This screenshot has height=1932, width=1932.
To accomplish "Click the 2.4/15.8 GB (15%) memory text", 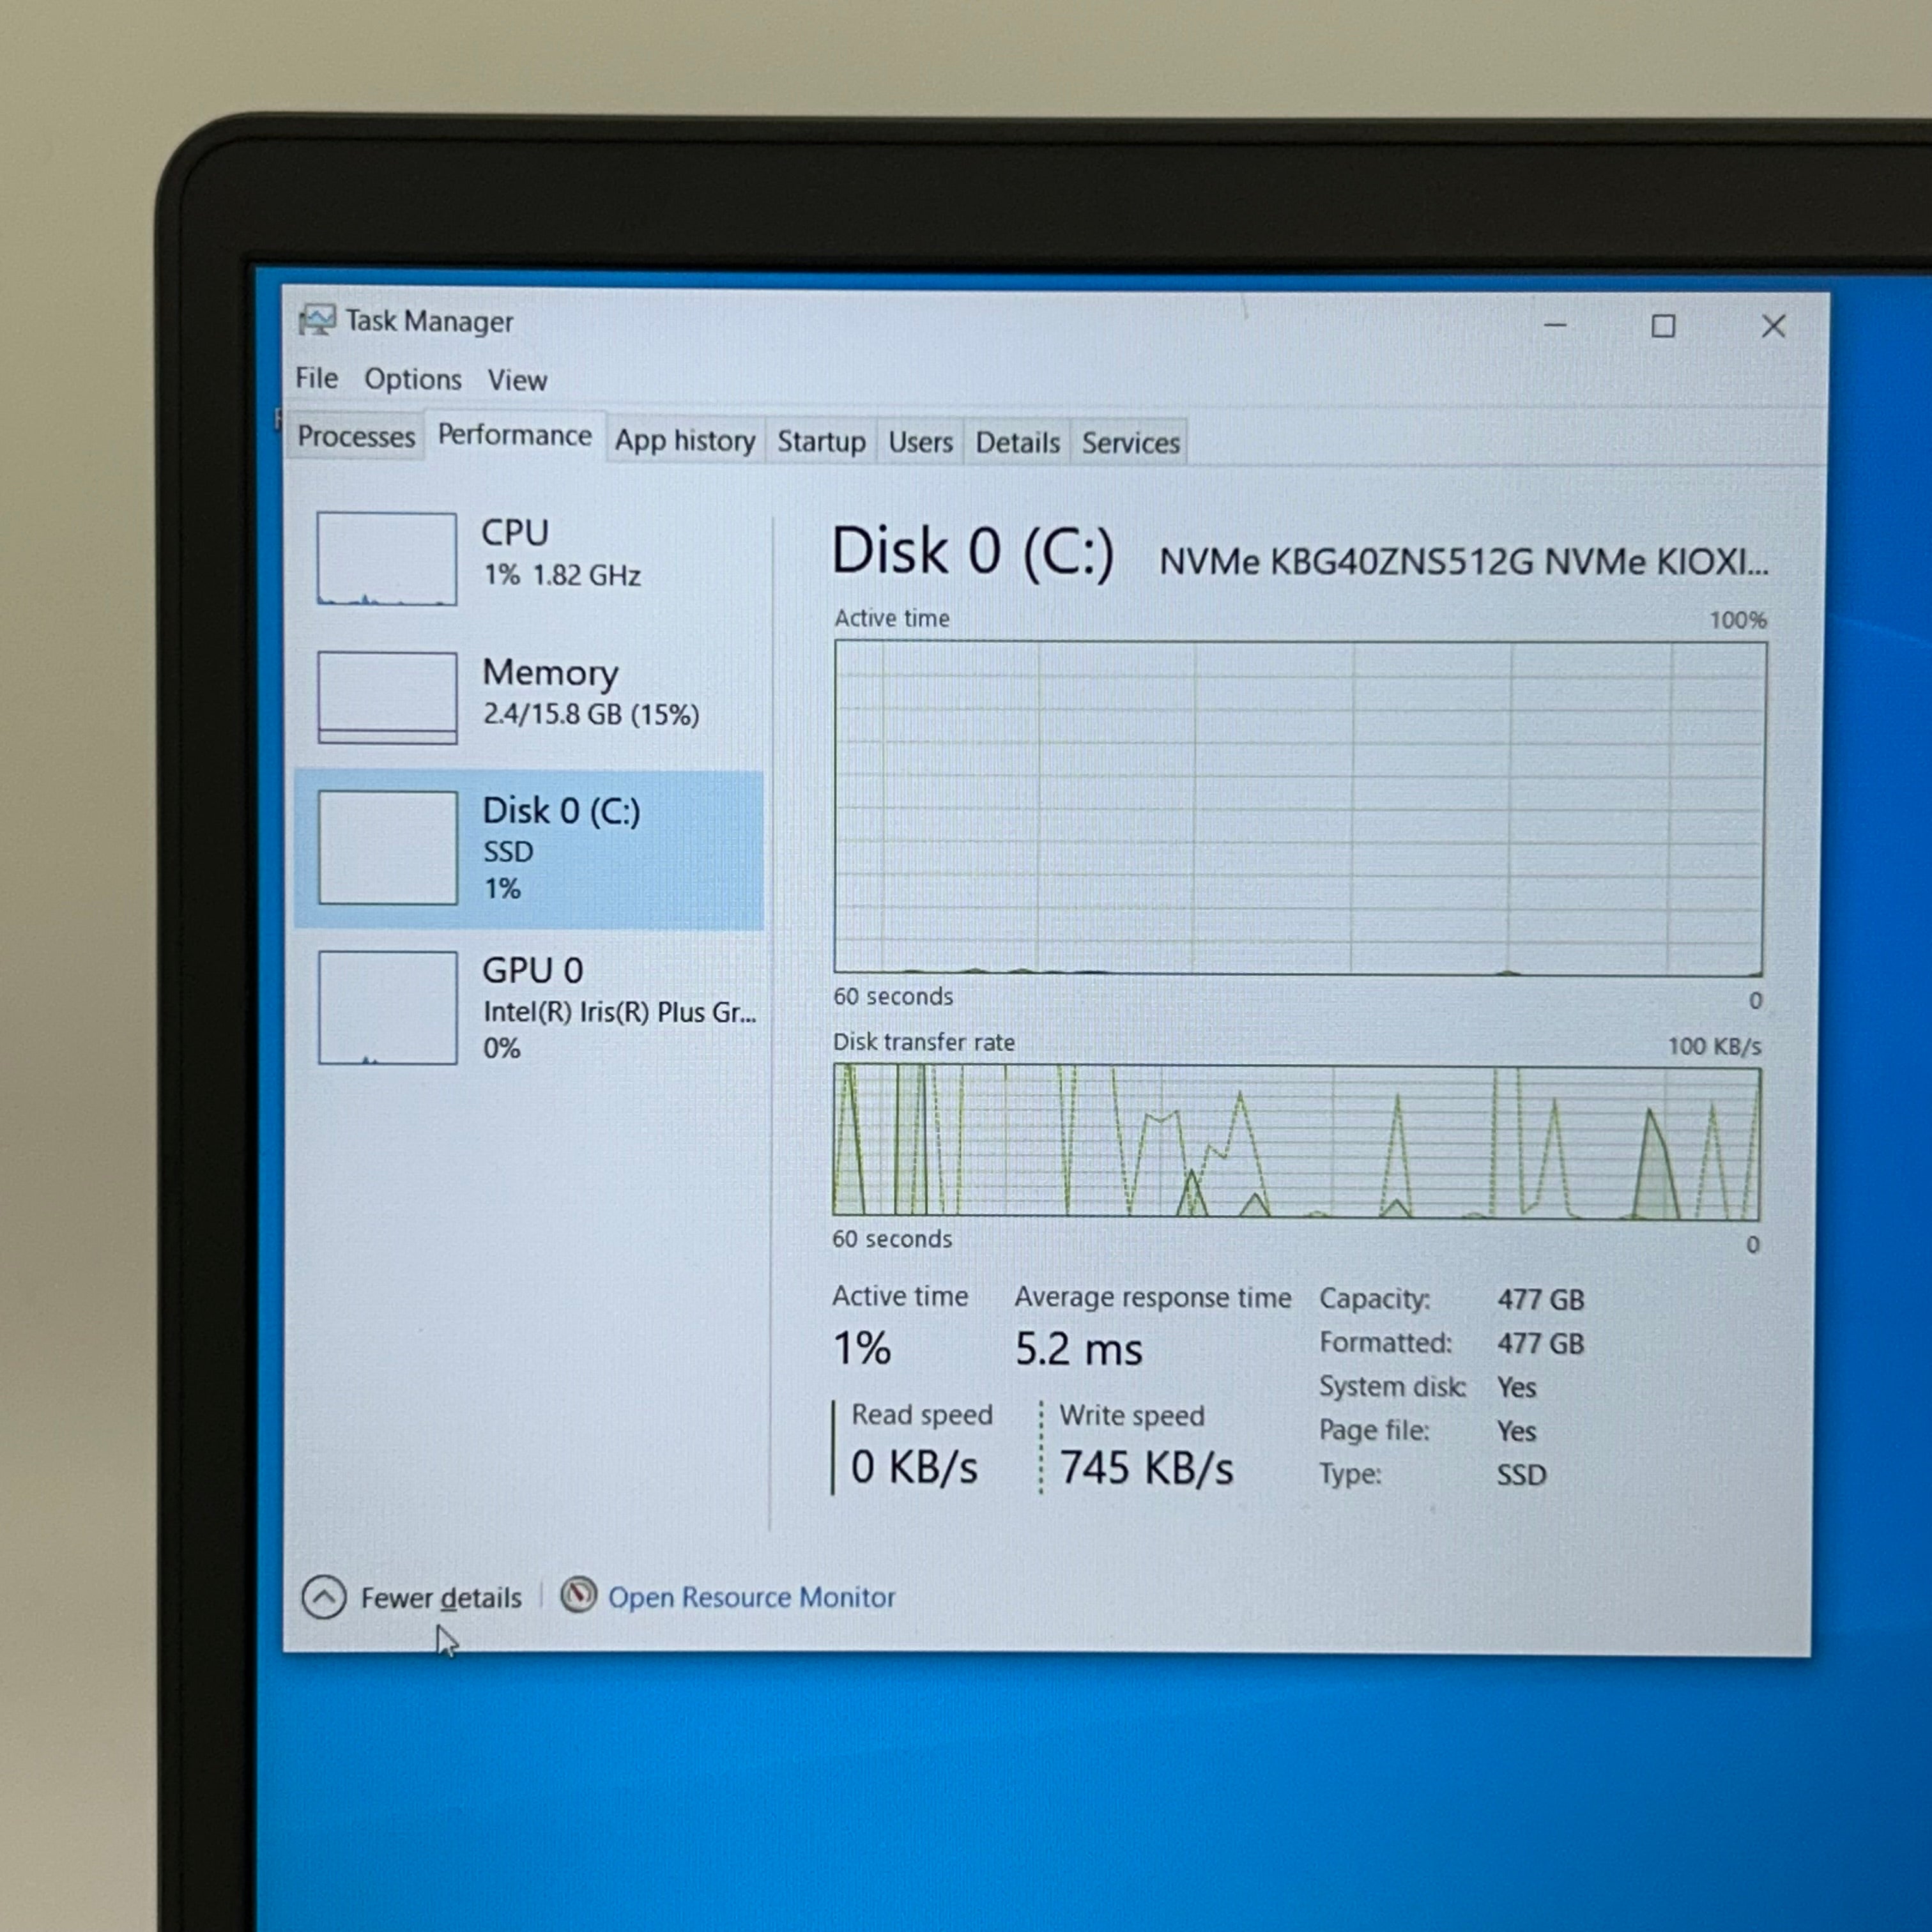I will click(x=591, y=714).
